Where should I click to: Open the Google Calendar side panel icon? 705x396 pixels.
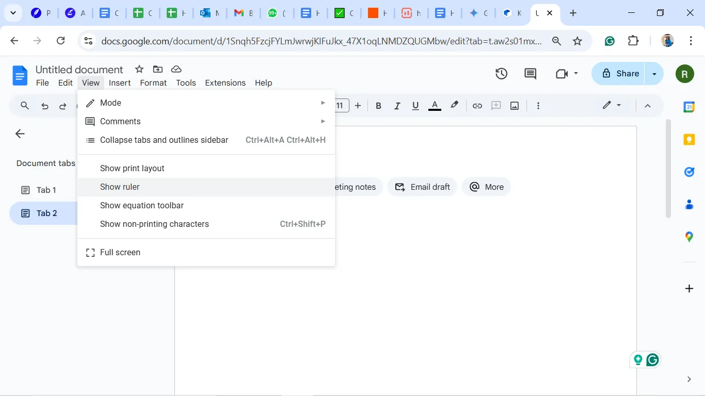(x=689, y=107)
